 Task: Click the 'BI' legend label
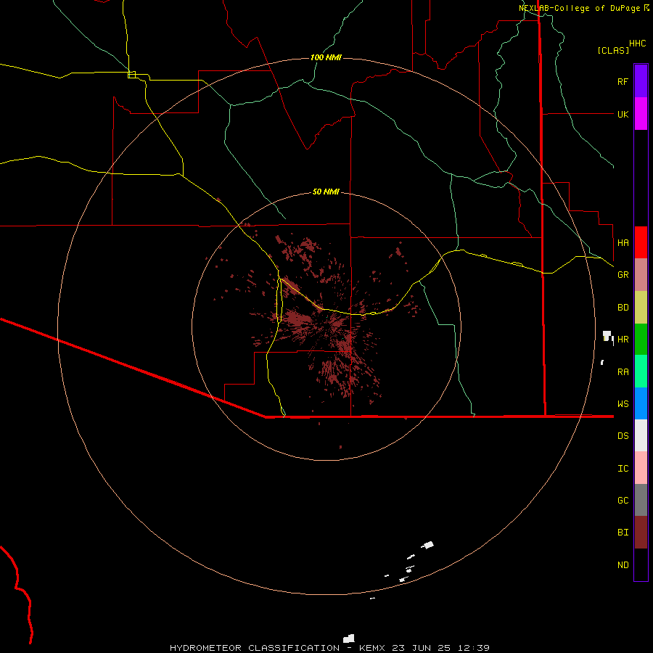623,533
